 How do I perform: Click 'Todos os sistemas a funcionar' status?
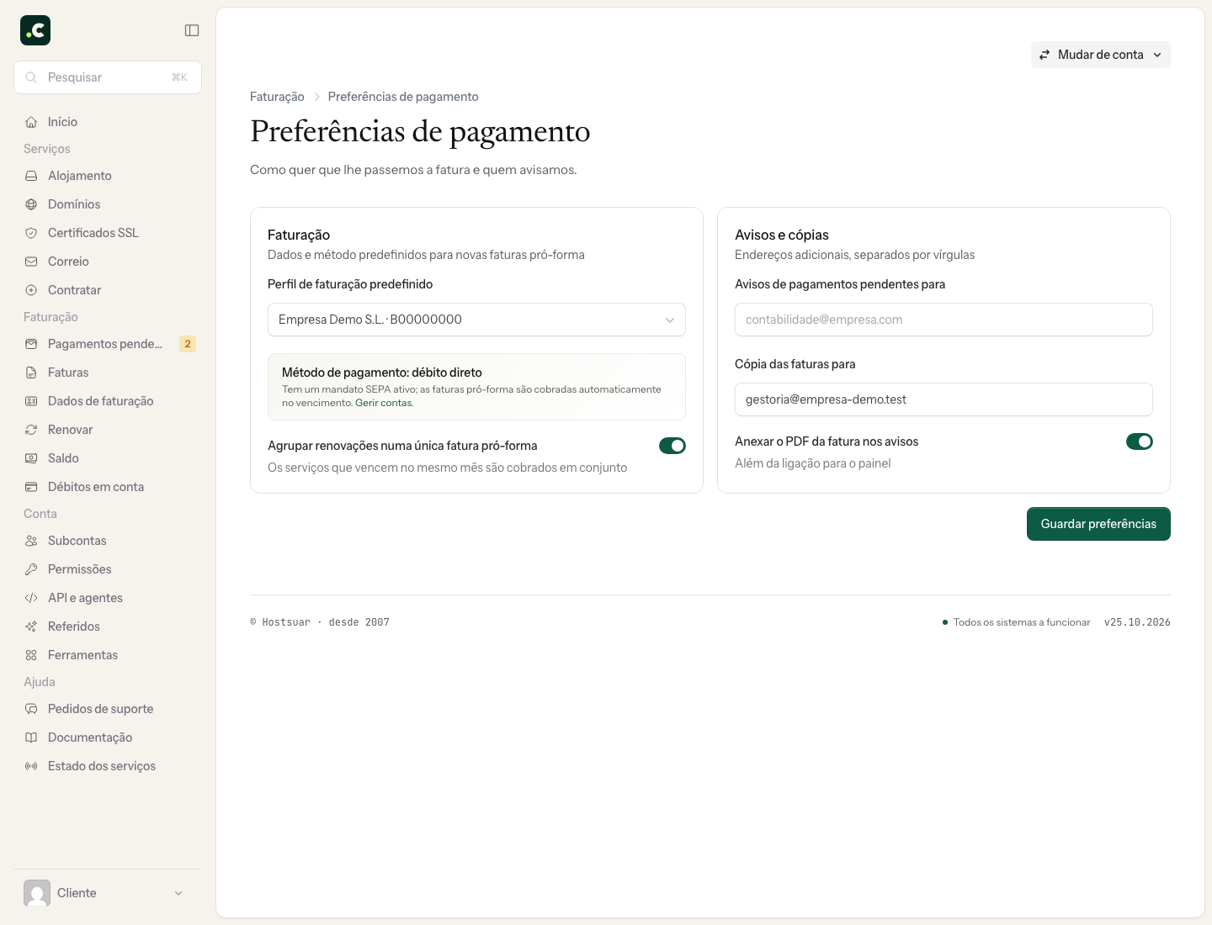1016,622
